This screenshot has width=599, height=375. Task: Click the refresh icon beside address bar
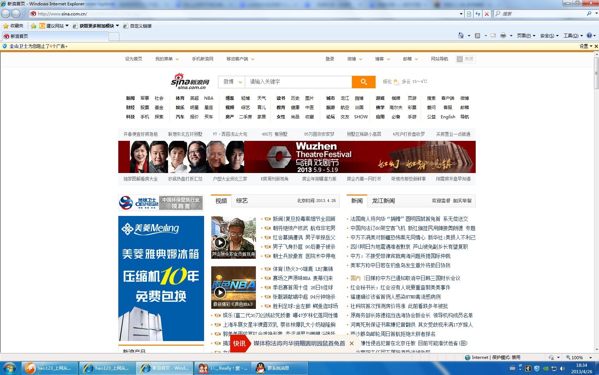pyautogui.click(x=477, y=14)
